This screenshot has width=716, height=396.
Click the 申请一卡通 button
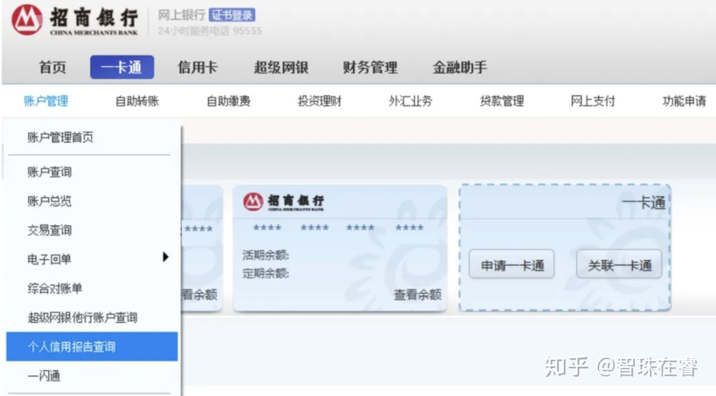tap(511, 265)
